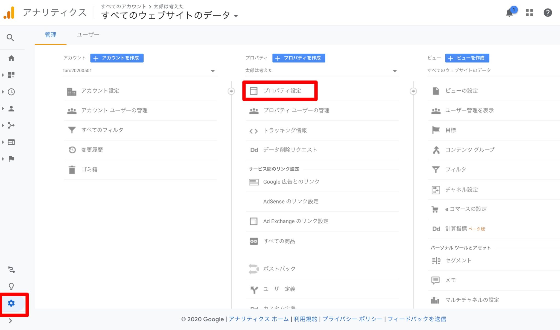The height and width of the screenshot is (330, 560).
Task: Open the Attribution path icon in sidebar
Action: [x=11, y=269]
